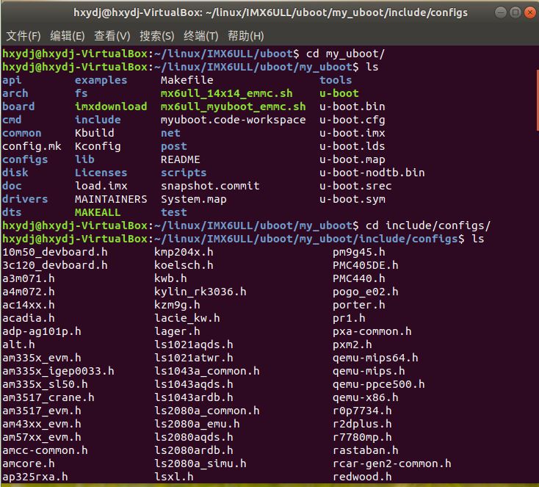Click the 'arch' directory name
The width and height of the screenshot is (539, 487).
click(x=15, y=93)
